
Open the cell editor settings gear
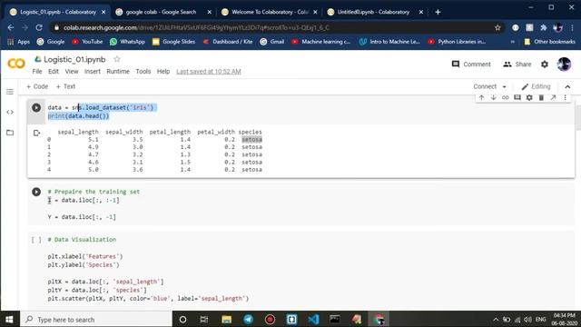click(529, 97)
